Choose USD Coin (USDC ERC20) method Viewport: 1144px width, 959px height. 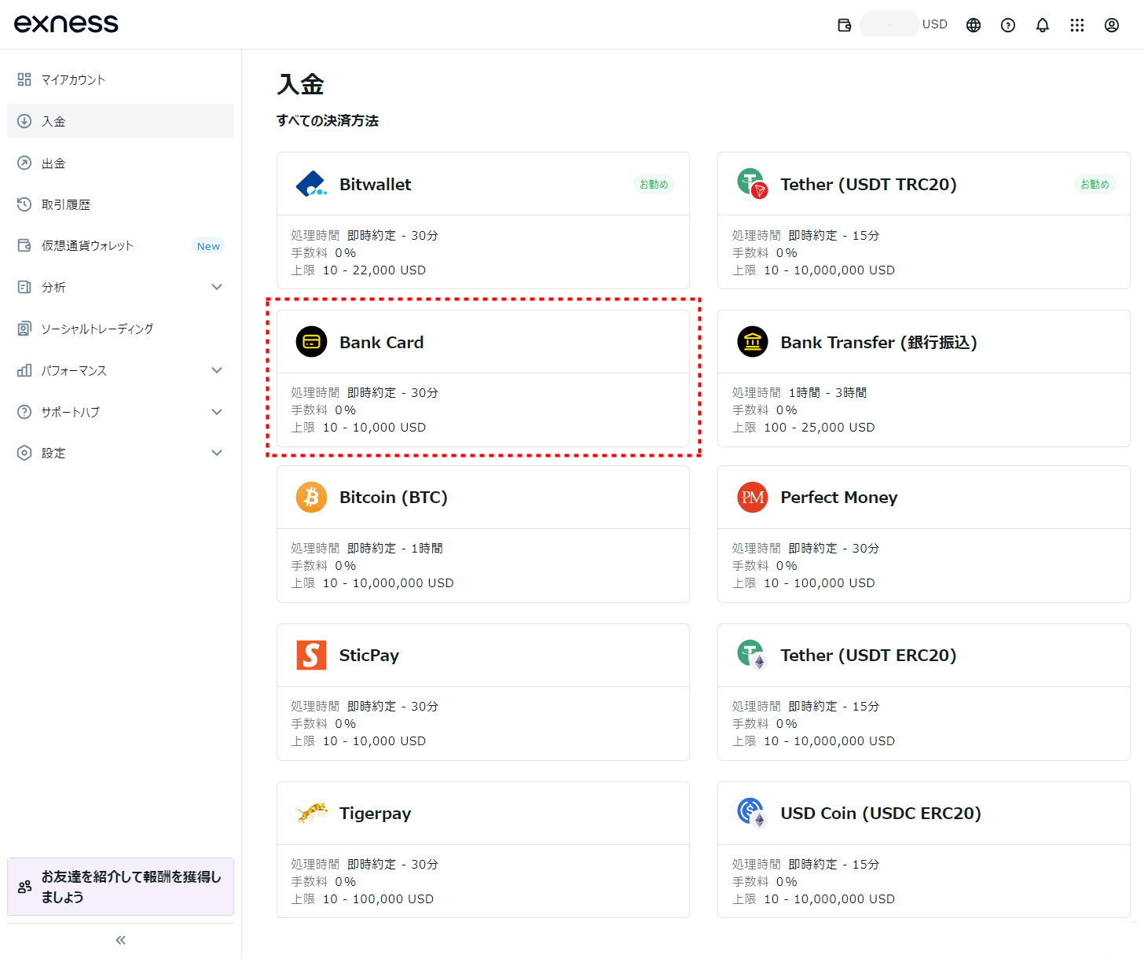pos(924,850)
